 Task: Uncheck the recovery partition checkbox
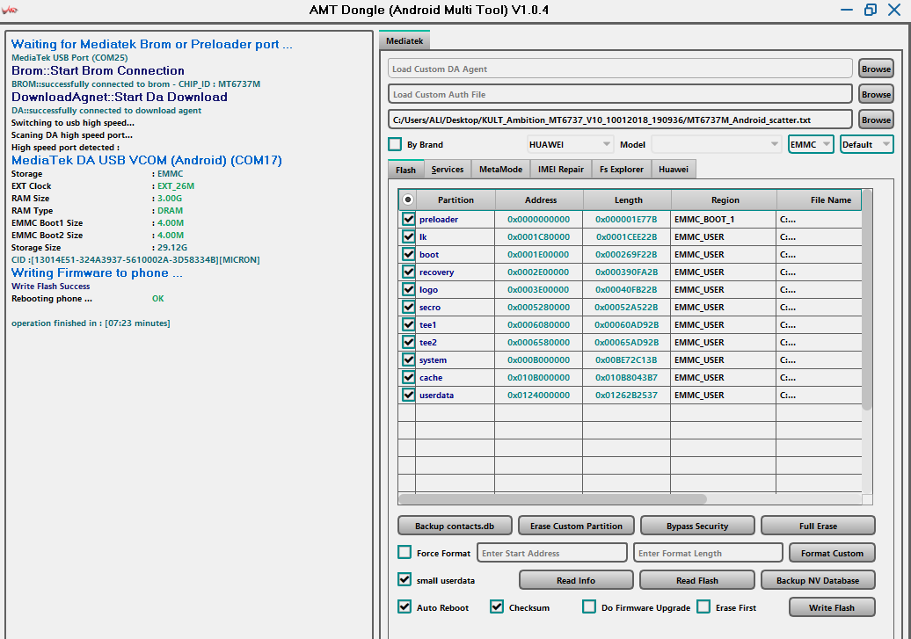click(408, 272)
